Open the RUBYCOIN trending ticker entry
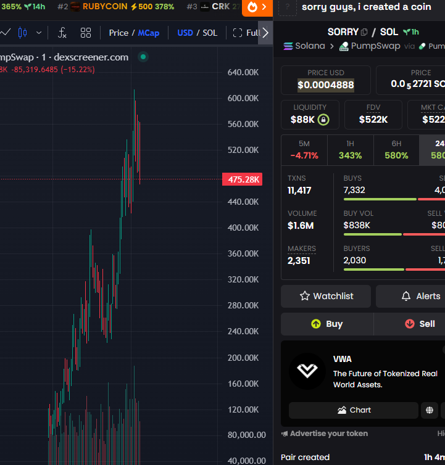Screen dimensions: 445x465 [x=116, y=7]
